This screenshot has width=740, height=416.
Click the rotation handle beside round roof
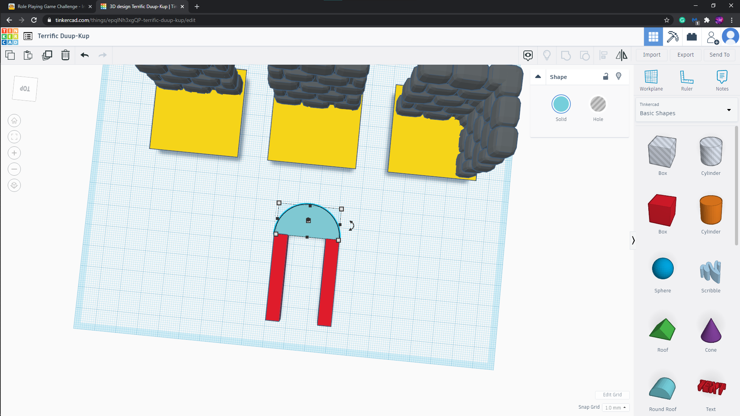pos(351,226)
